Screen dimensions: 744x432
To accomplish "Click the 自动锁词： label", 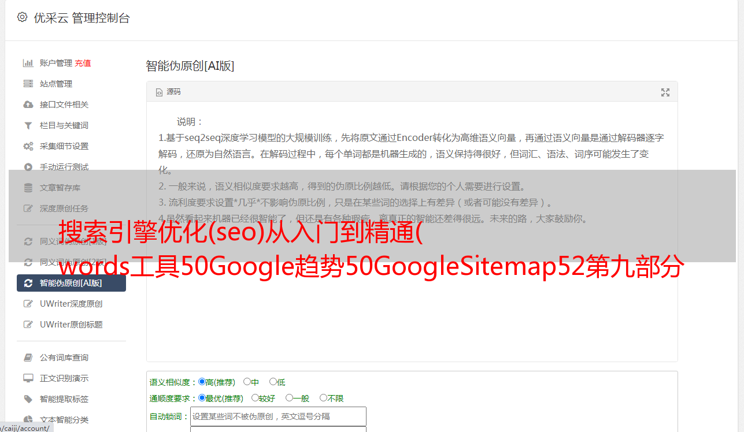I will click(169, 416).
